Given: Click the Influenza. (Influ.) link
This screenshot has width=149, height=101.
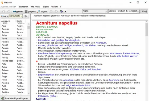Looking at the screenshot, I should pos(48,96).
